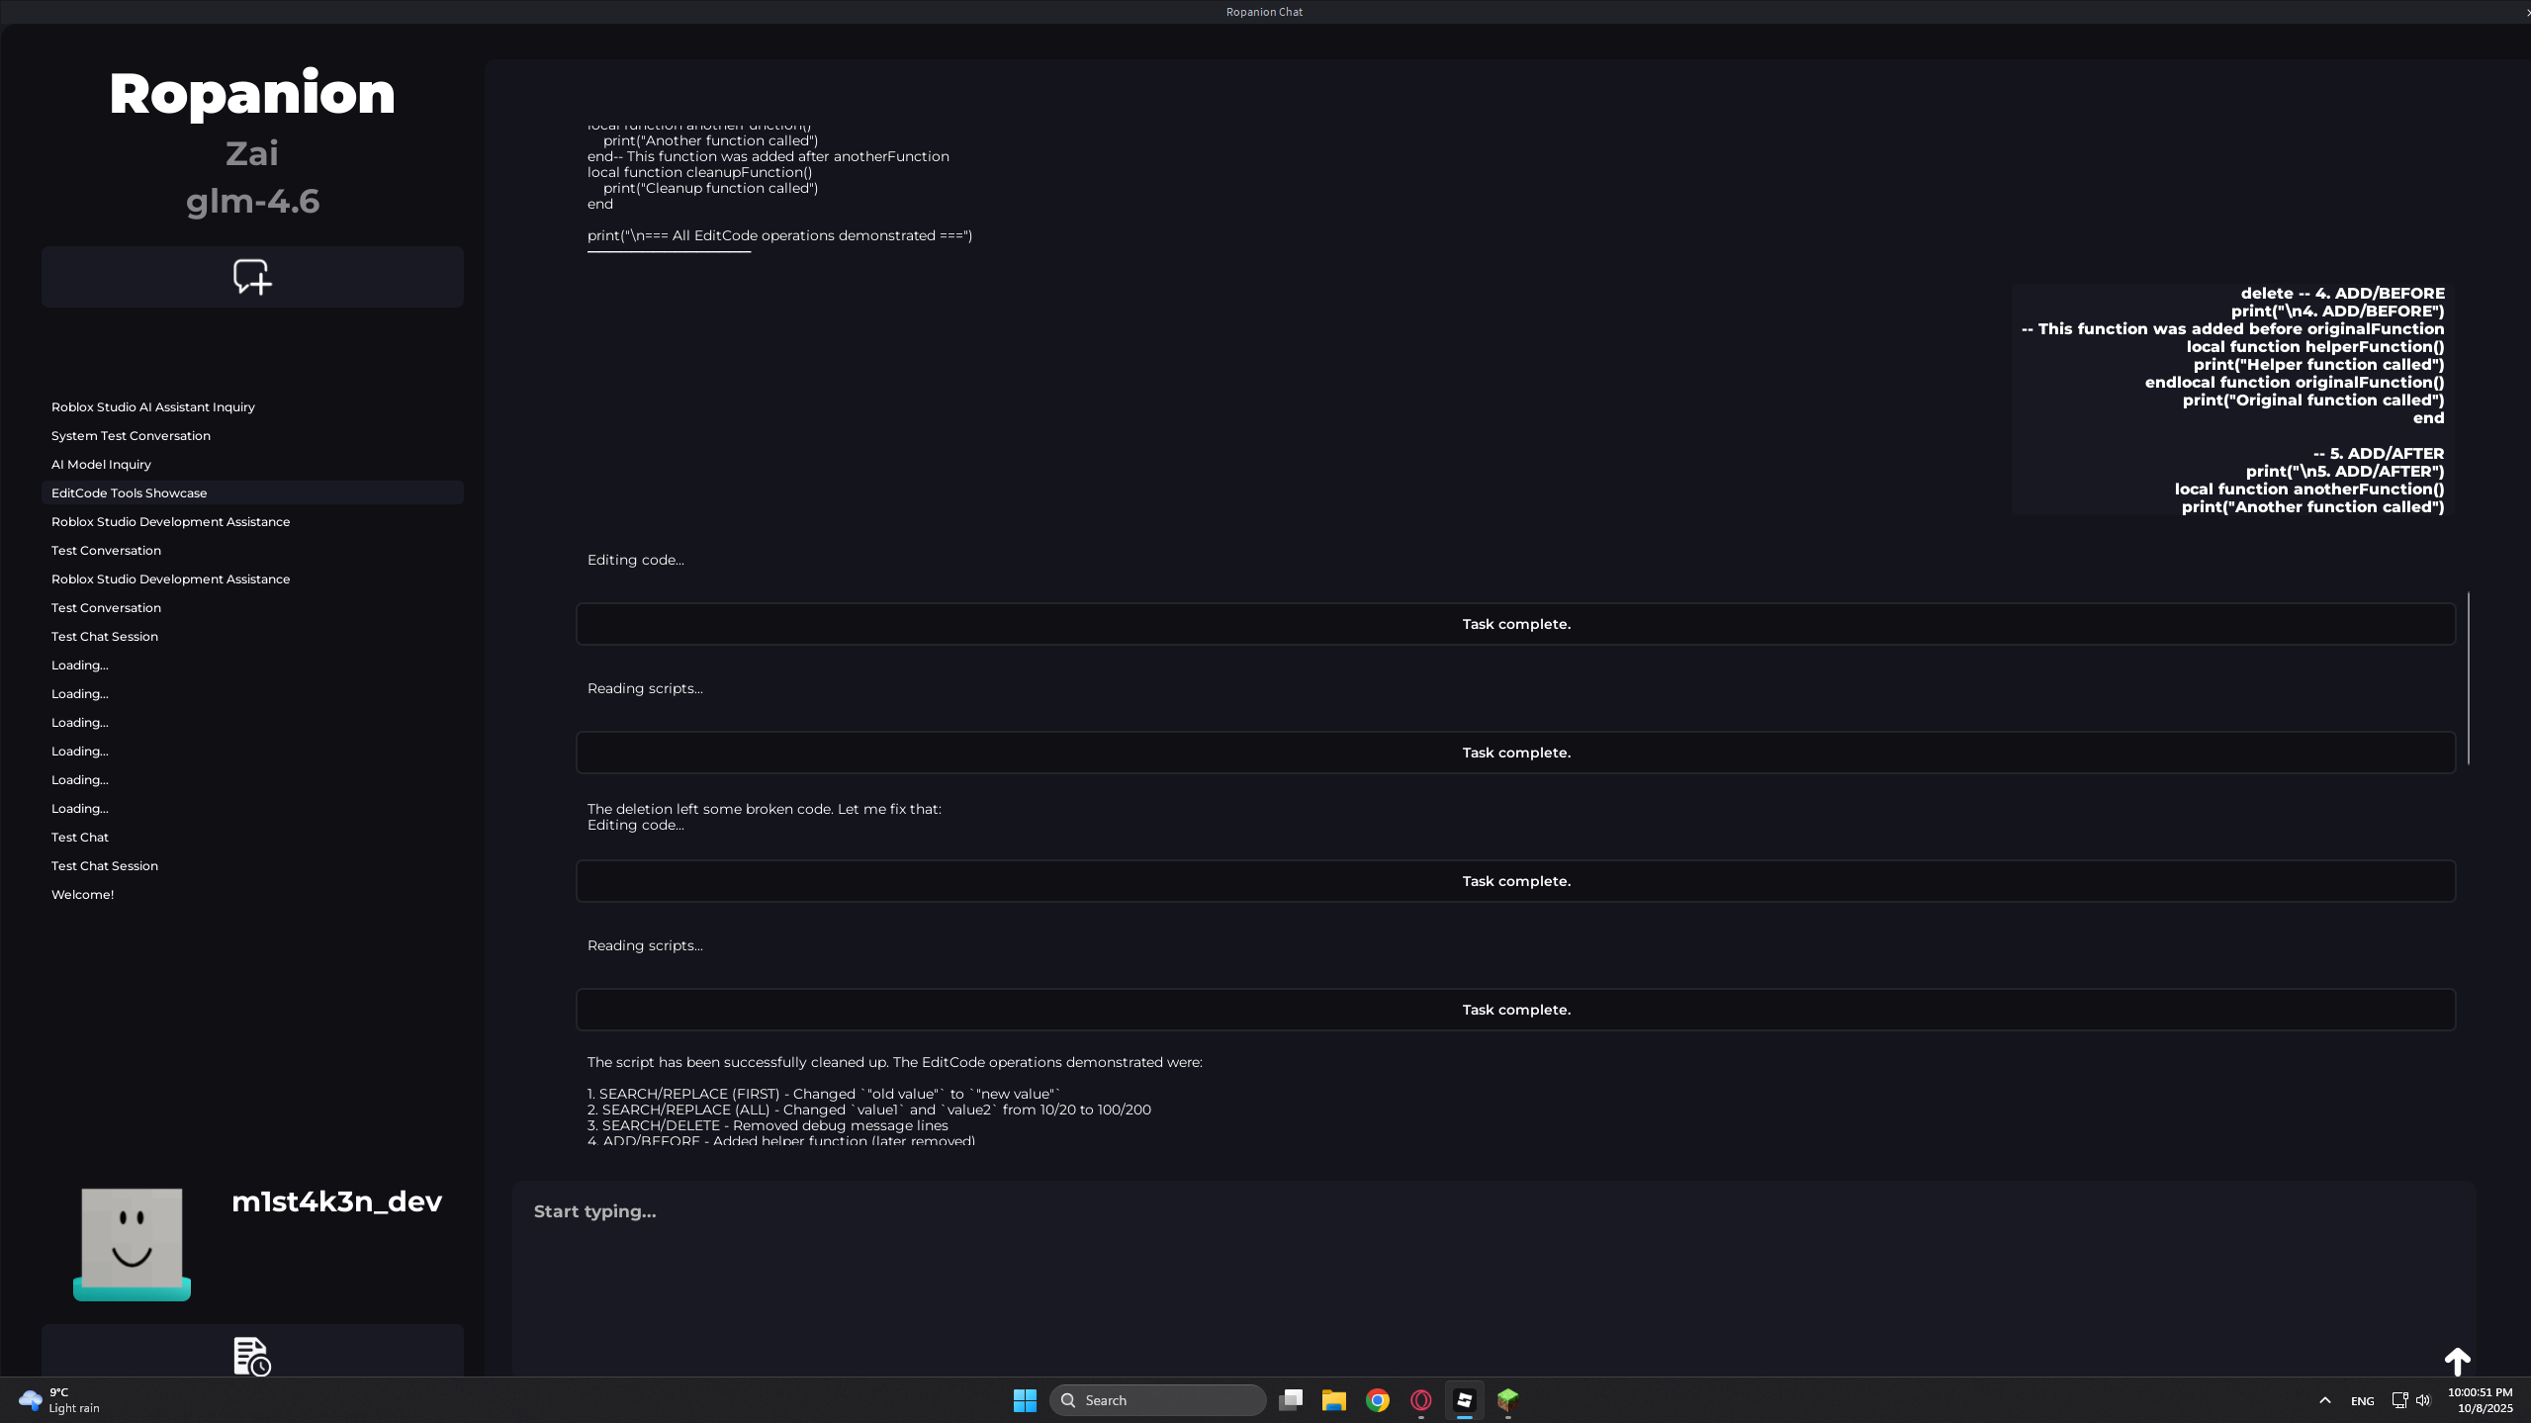2531x1423 pixels.
Task: Send message with the up arrow icon
Action: [x=2457, y=1362]
